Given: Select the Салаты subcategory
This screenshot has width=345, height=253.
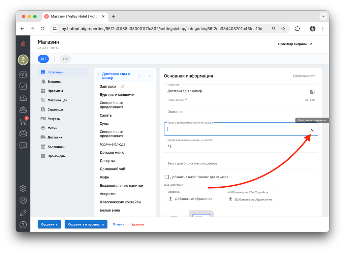Looking at the screenshot, I should coord(106,115).
